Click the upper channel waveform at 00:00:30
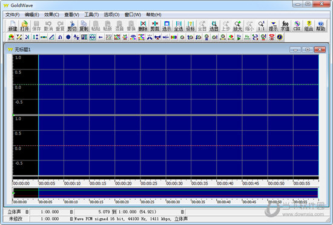Screen dimensions: 333x225 (x=166, y=84)
